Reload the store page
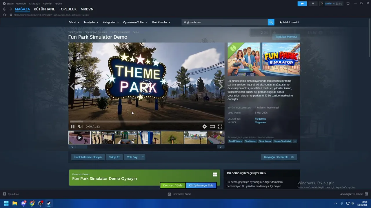Viewport: 371px width, 208px height. (x=5, y=15)
